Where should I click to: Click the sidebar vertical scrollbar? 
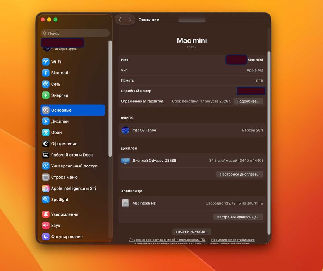[110, 98]
